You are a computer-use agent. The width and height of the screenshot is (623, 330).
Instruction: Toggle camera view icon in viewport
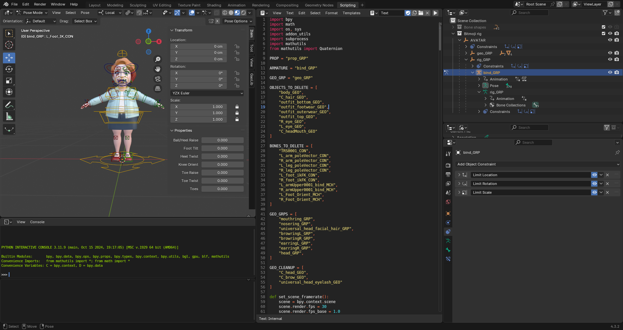[x=158, y=79]
